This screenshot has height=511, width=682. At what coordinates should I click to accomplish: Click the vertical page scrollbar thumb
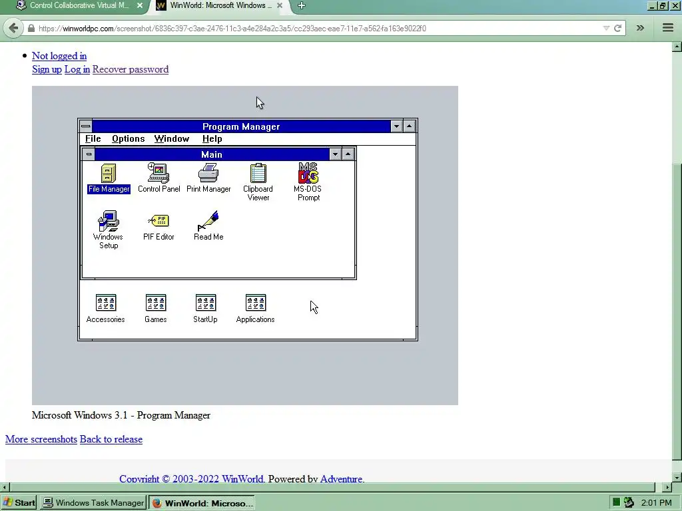pos(677,311)
